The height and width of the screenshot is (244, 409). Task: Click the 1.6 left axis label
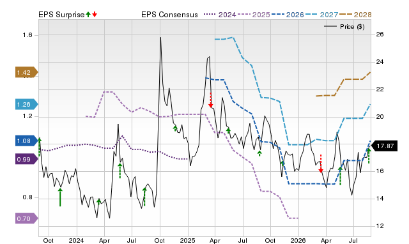tap(27, 34)
